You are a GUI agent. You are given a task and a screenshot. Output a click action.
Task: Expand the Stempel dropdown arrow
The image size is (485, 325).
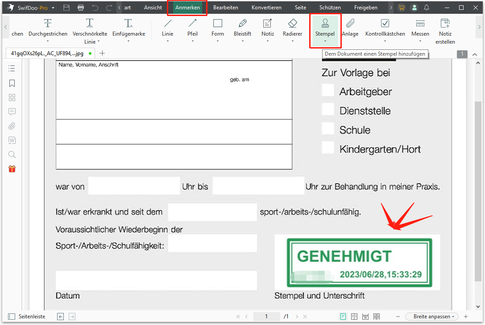pyautogui.click(x=325, y=41)
